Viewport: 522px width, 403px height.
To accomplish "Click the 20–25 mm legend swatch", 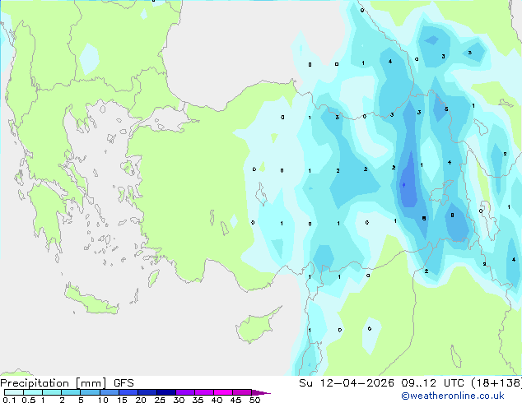I will point(147,392).
